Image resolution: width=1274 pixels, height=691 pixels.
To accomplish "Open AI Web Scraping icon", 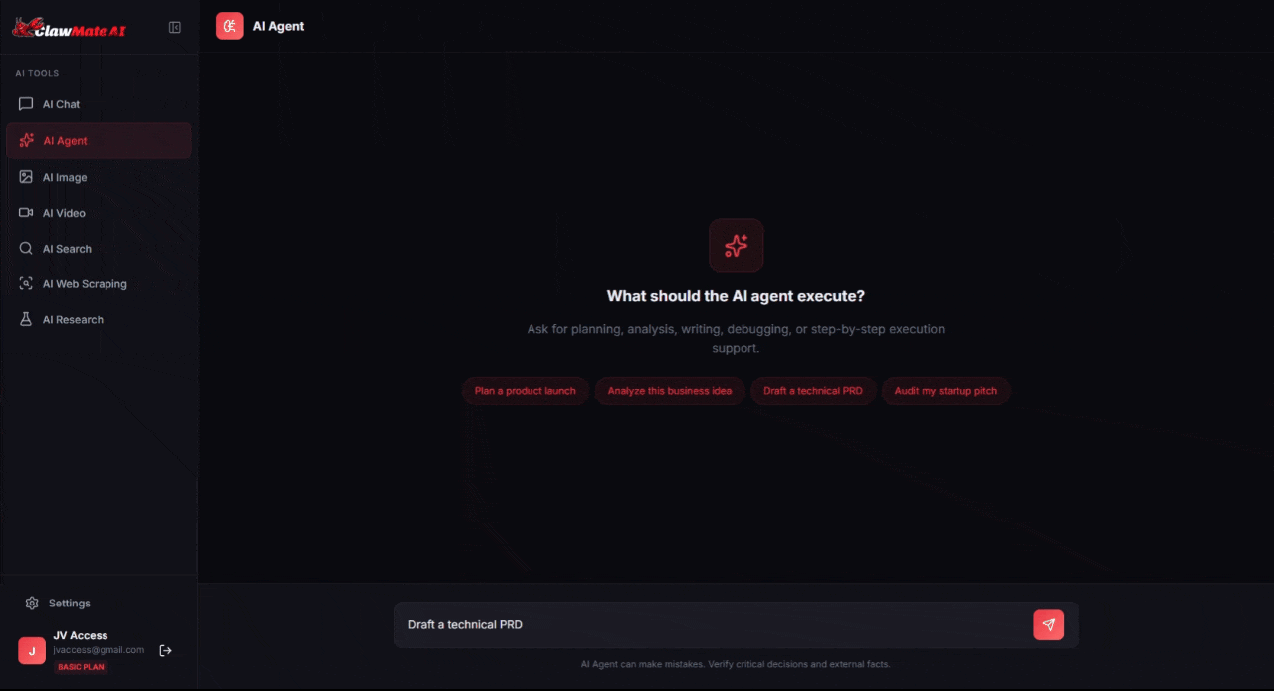I will [26, 284].
